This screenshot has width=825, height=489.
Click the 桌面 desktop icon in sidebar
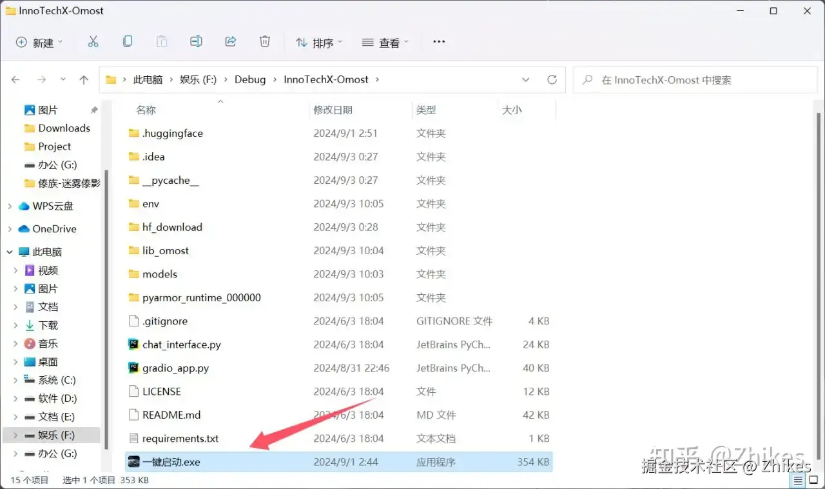click(30, 362)
